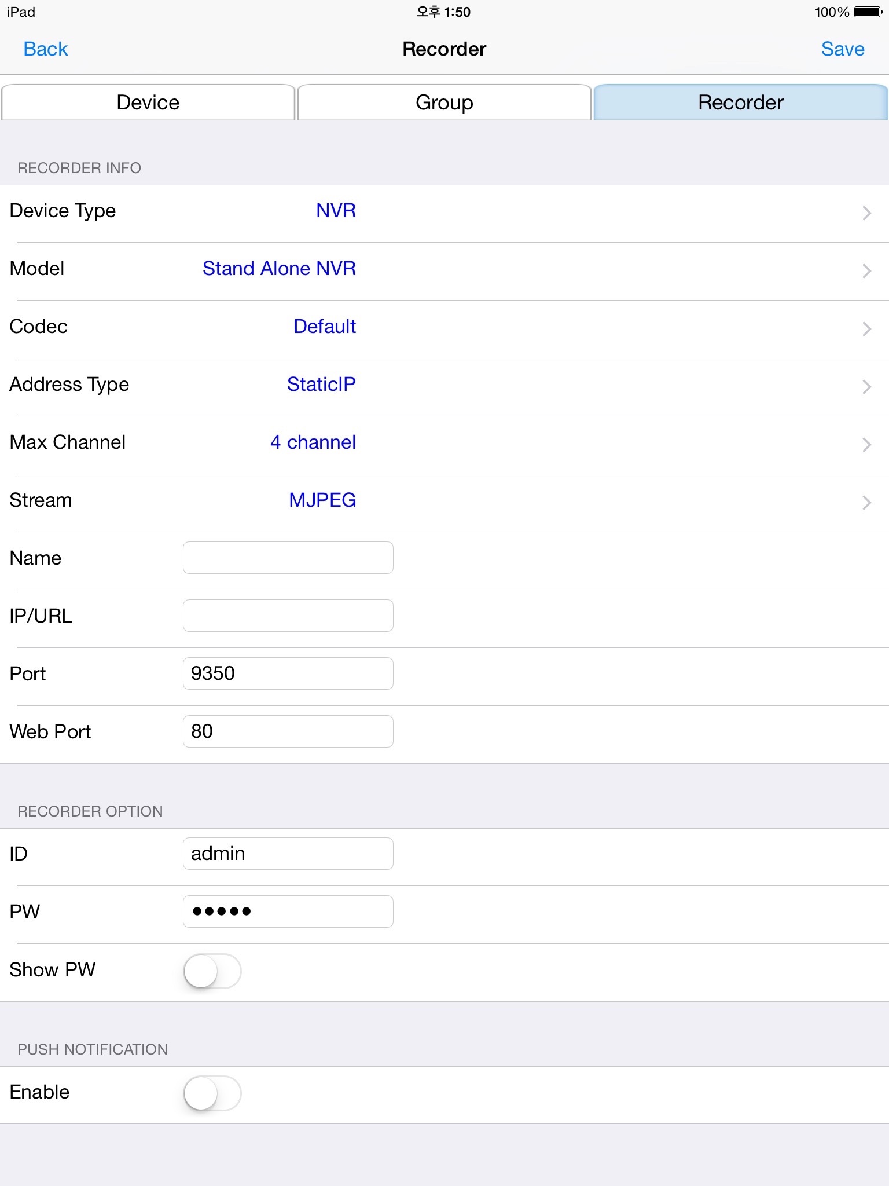The image size is (889, 1186).
Task: Tap the Back button
Action: coord(45,49)
